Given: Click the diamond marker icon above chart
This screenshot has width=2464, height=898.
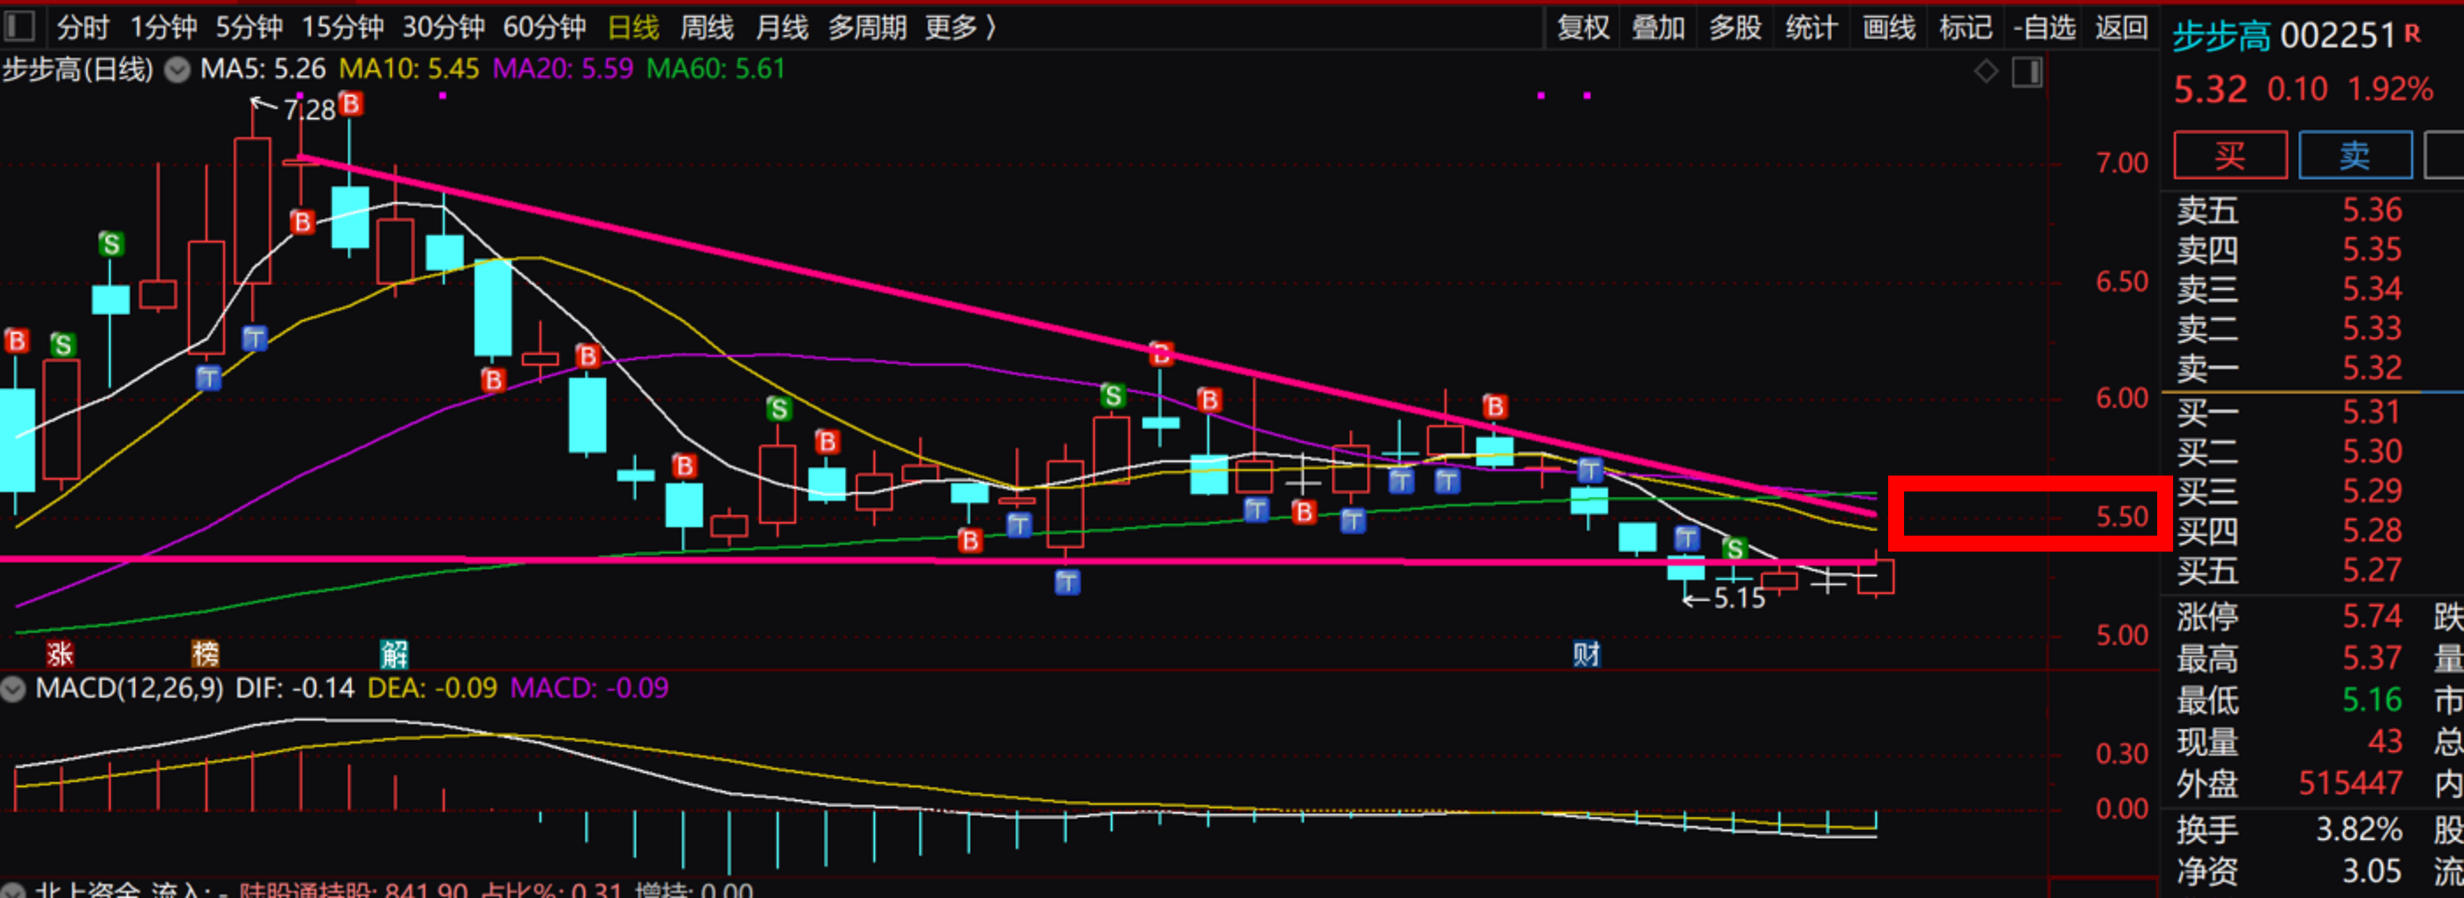Looking at the screenshot, I should (x=1986, y=72).
